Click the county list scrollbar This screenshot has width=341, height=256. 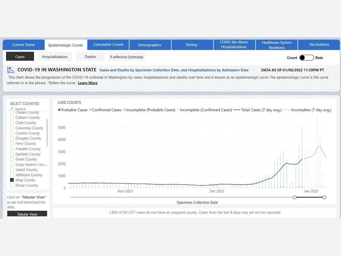pos(47,133)
